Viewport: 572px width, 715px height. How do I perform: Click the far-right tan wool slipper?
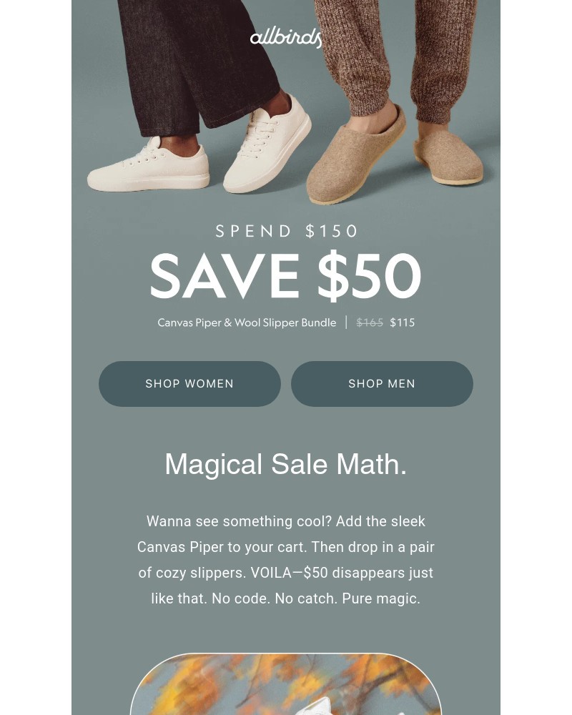pos(449,157)
